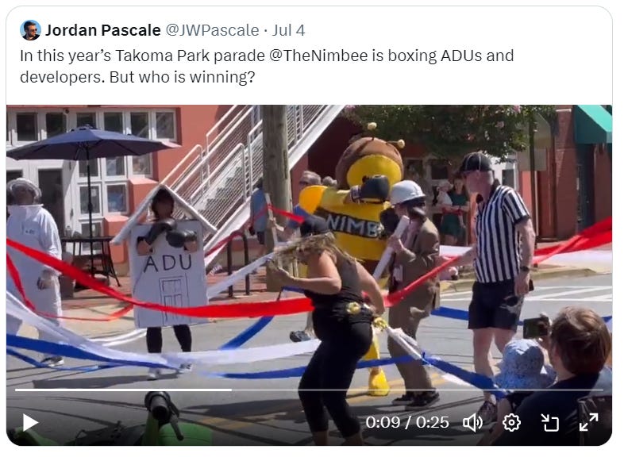624x457 pixels.
Task: Follow the @TheNimbee mention link
Action: tap(318, 56)
